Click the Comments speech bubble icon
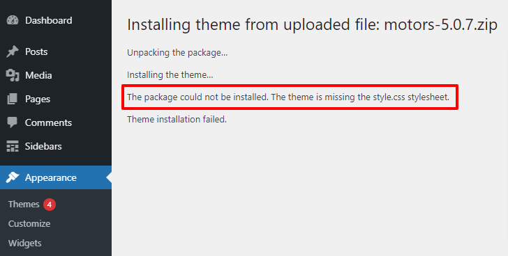This screenshot has height=256, width=508. (13, 122)
